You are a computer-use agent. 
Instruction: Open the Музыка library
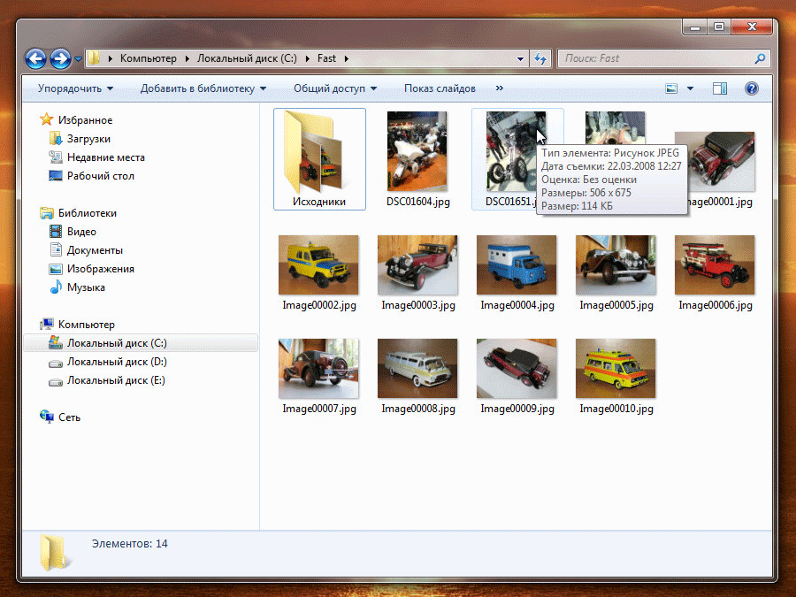pos(87,287)
